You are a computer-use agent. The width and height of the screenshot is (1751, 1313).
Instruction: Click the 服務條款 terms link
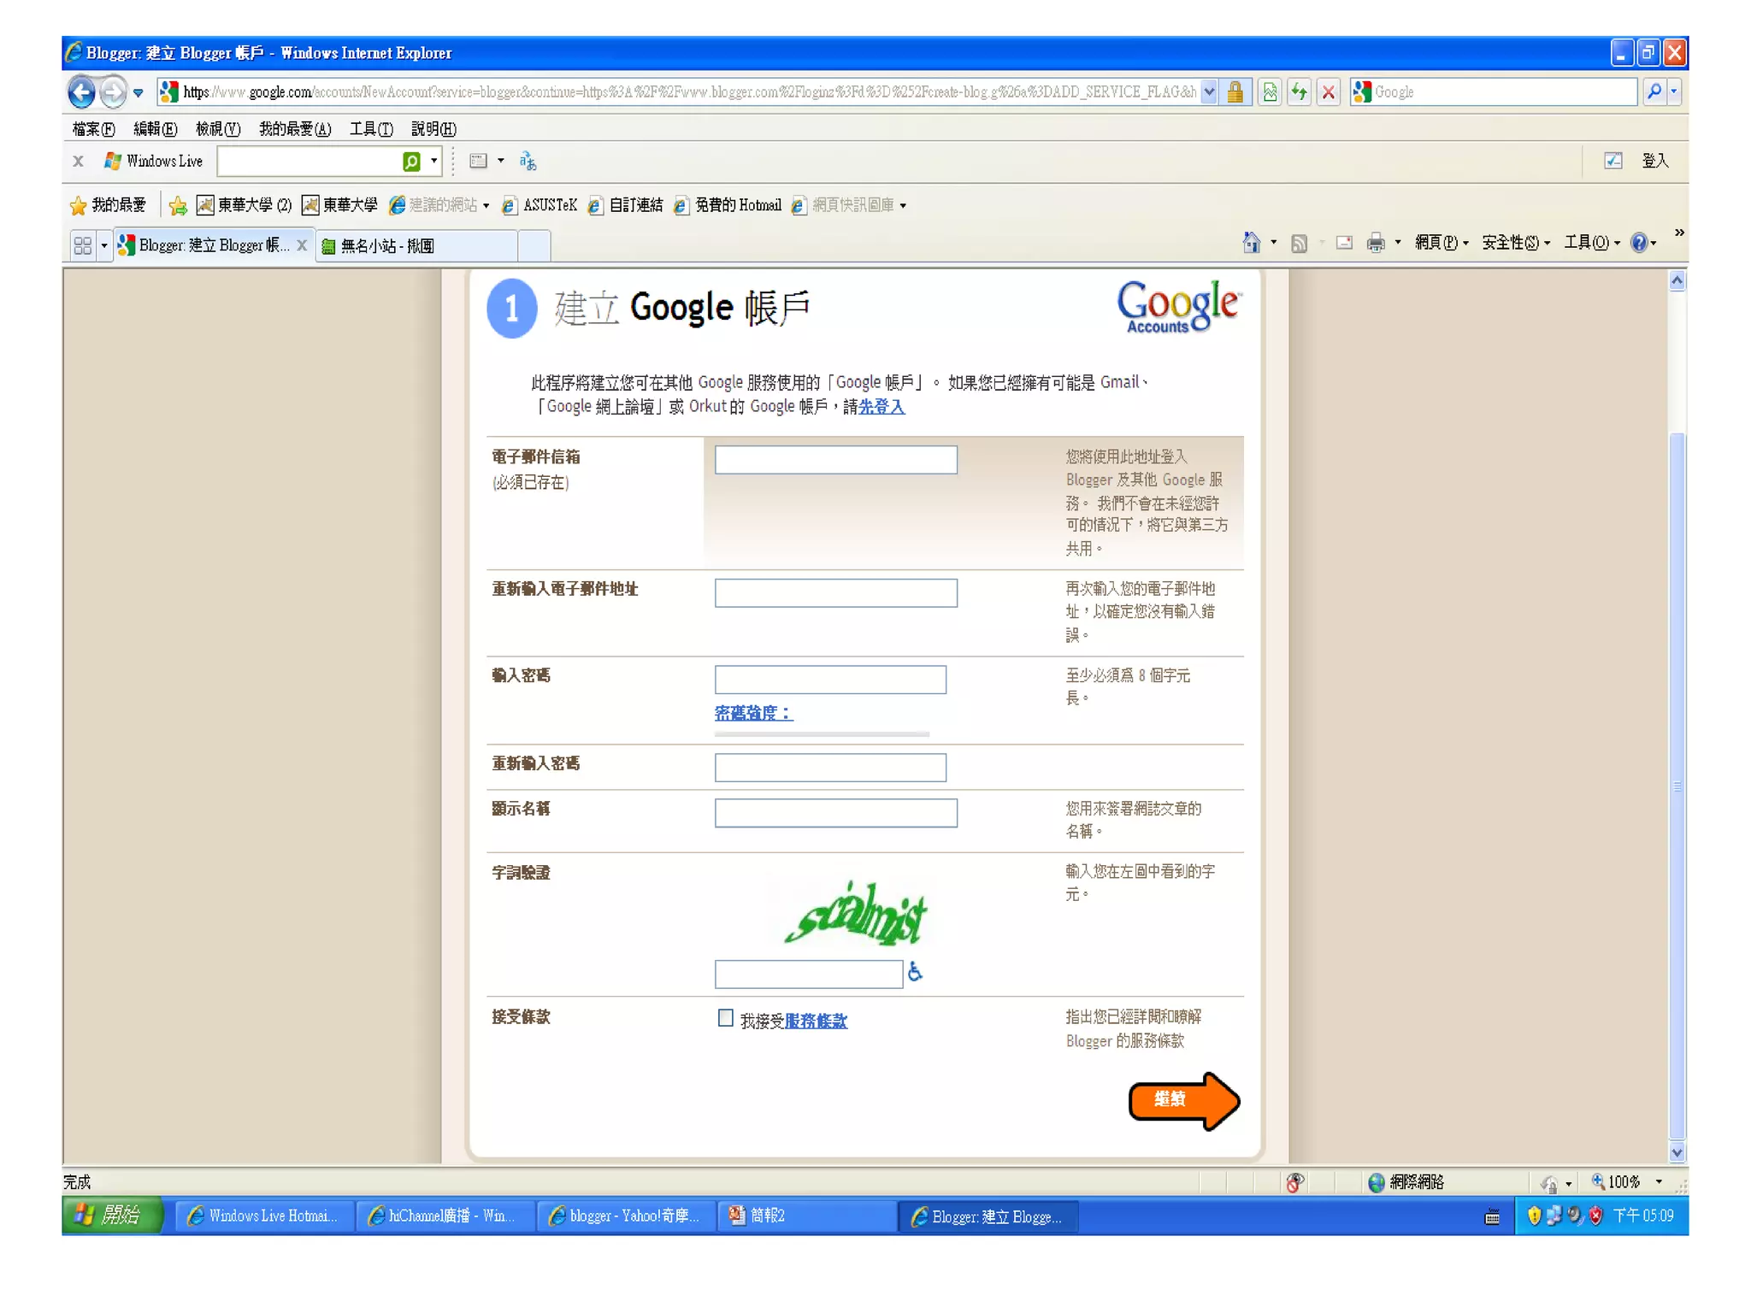816,1022
